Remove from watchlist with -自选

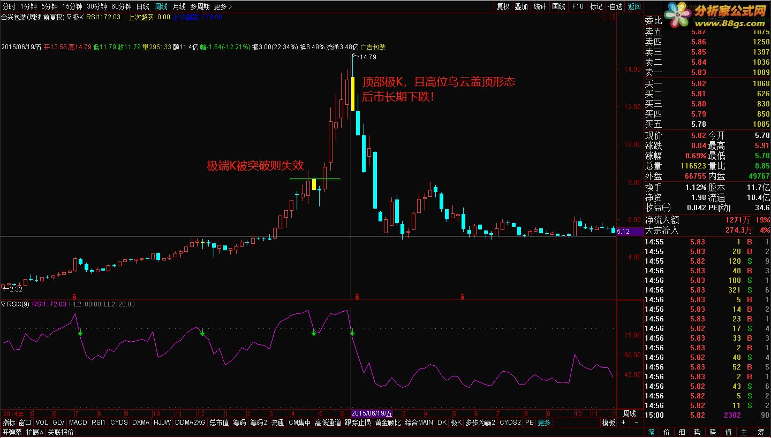click(615, 6)
